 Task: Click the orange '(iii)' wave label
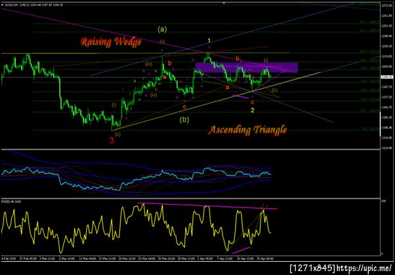(148, 64)
